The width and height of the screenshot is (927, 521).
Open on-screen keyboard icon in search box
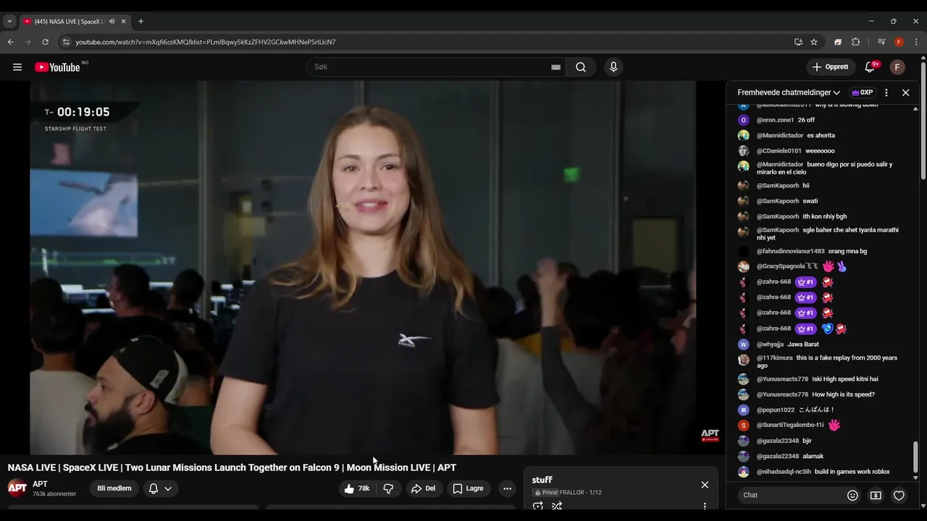(555, 67)
